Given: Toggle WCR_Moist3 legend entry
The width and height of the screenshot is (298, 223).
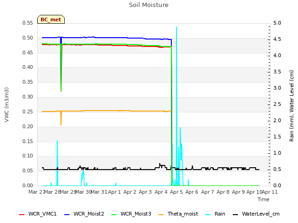Looking at the screenshot, I should pyautogui.click(x=131, y=214).
